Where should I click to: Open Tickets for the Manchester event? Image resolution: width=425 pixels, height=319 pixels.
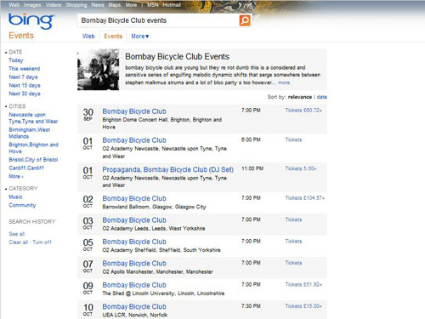tap(293, 263)
